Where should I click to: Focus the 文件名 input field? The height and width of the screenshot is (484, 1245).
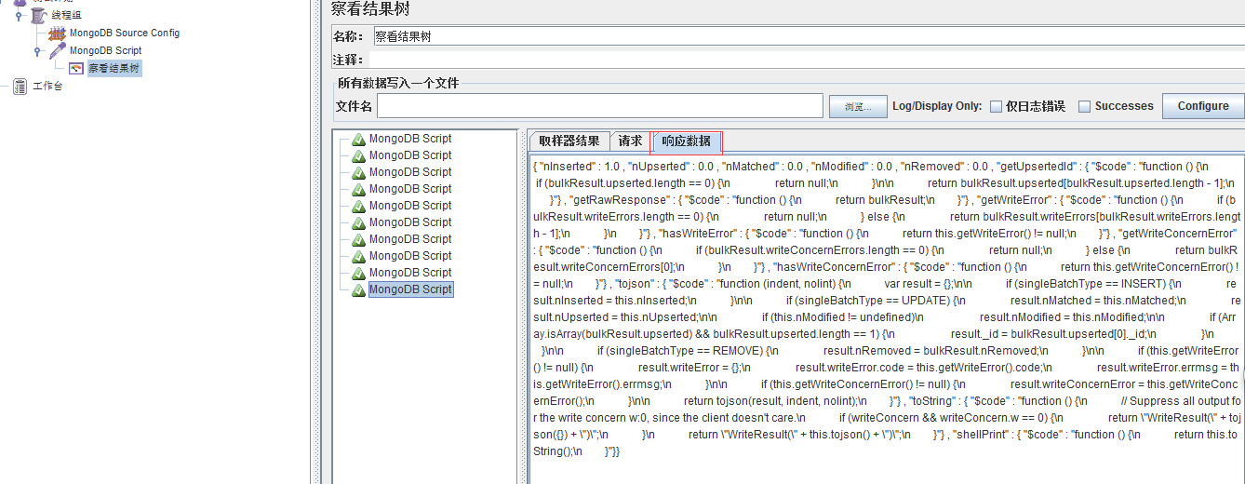coord(600,106)
